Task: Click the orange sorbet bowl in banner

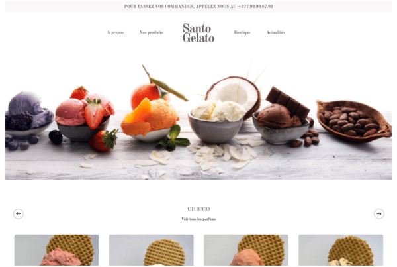Action: tap(150, 121)
